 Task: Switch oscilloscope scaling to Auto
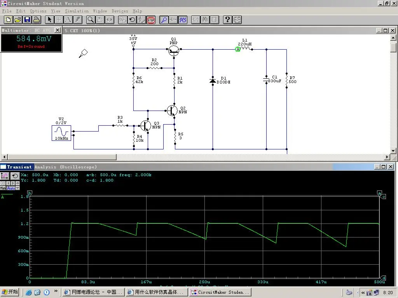(11, 188)
